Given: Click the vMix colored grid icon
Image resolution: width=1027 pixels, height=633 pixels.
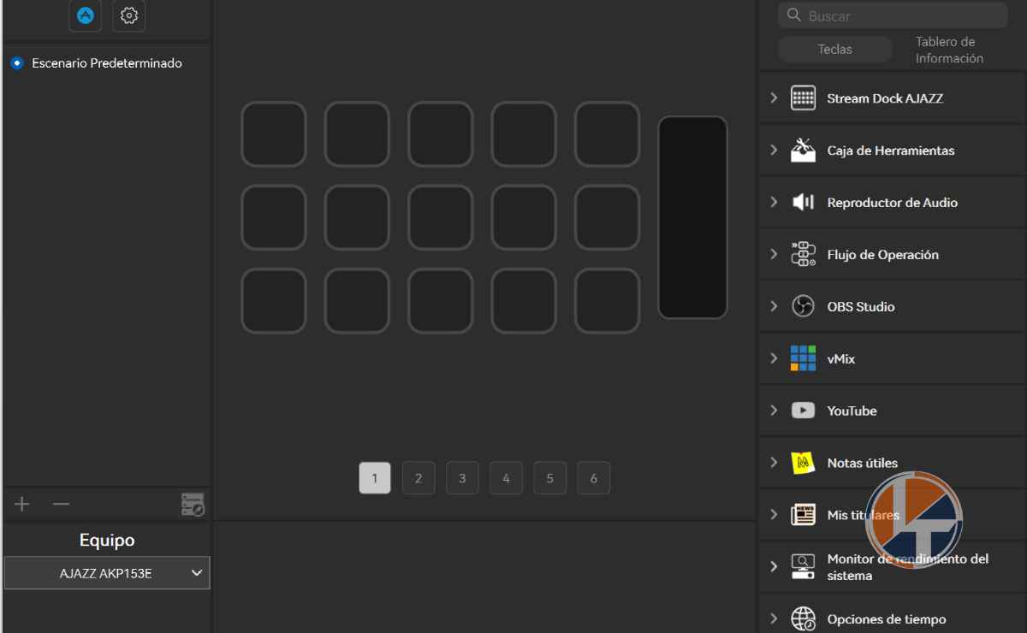Looking at the screenshot, I should click(x=803, y=358).
